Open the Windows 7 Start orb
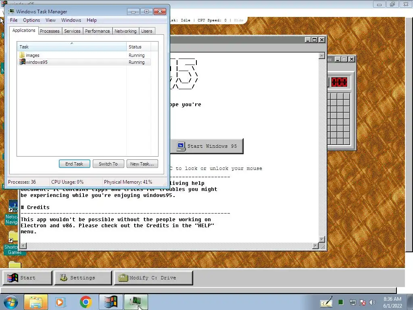 10,302
